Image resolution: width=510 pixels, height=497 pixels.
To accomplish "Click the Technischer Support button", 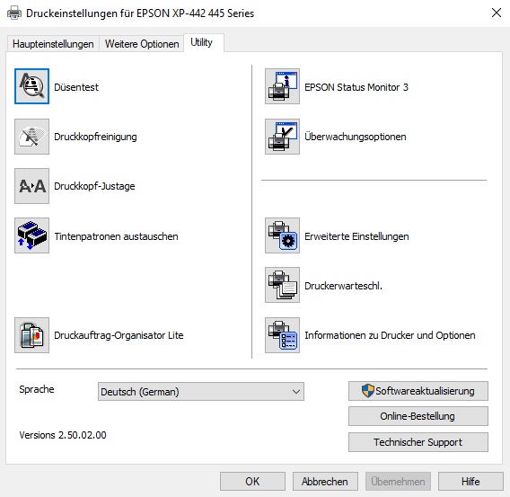I will click(x=418, y=442).
